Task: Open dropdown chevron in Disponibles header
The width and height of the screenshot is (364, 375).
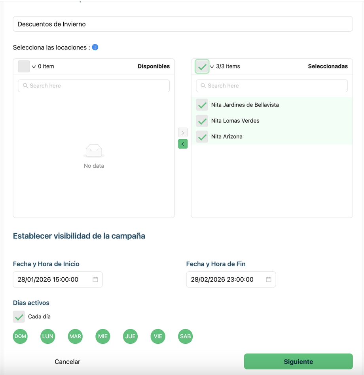Action: coord(34,66)
